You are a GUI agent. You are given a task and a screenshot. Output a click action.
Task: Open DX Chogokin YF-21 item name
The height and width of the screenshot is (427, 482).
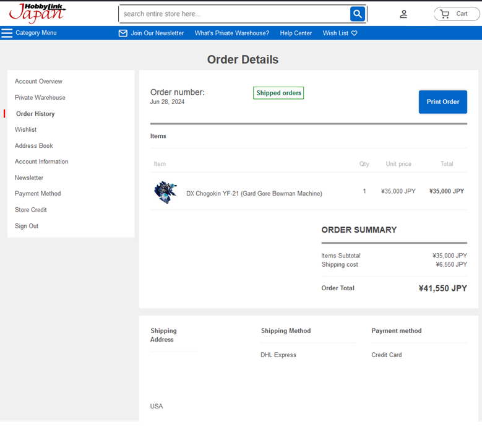point(254,193)
